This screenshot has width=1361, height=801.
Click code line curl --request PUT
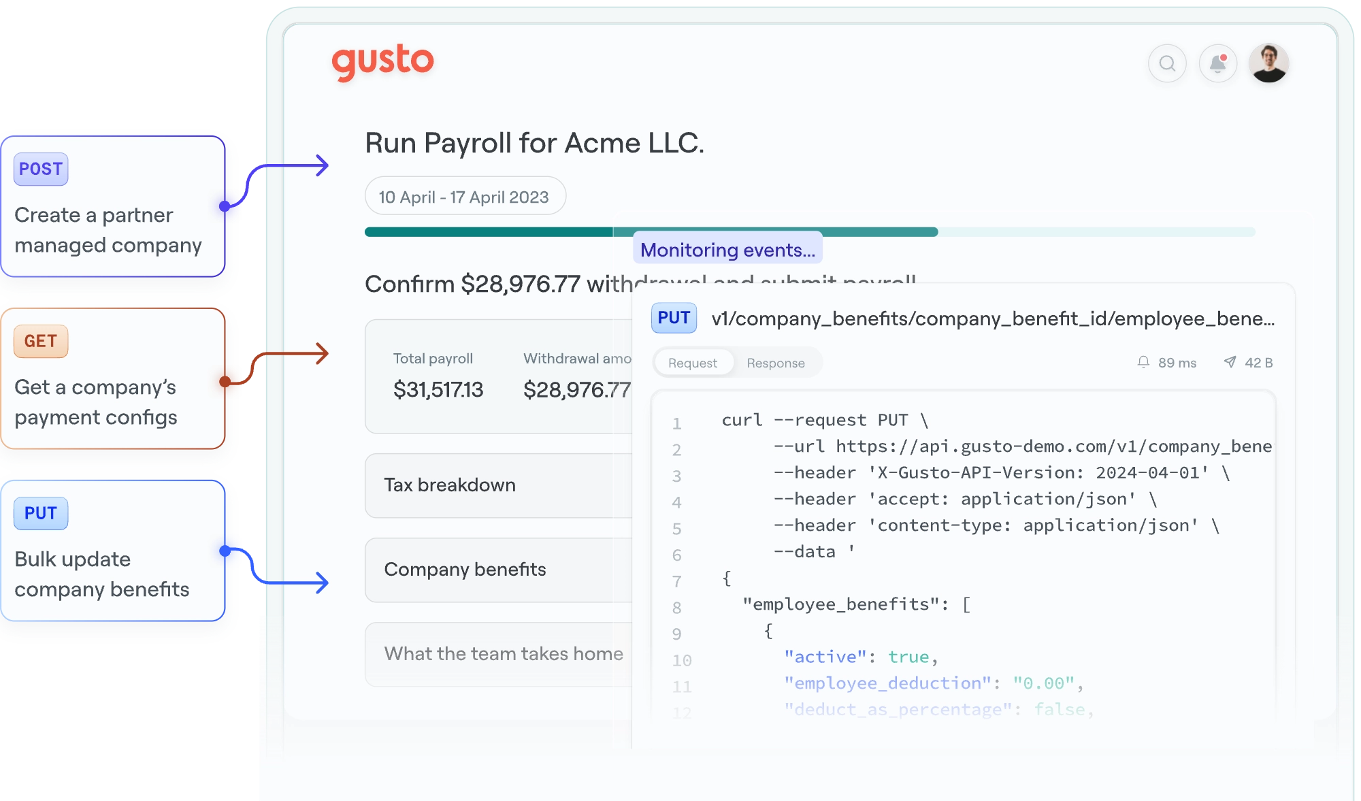click(x=825, y=420)
